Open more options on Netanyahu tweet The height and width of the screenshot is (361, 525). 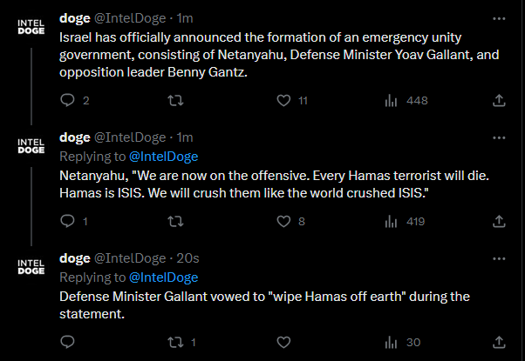click(498, 137)
